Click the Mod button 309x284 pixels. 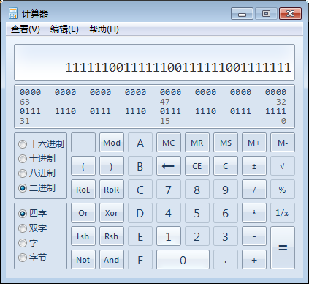[112, 143]
